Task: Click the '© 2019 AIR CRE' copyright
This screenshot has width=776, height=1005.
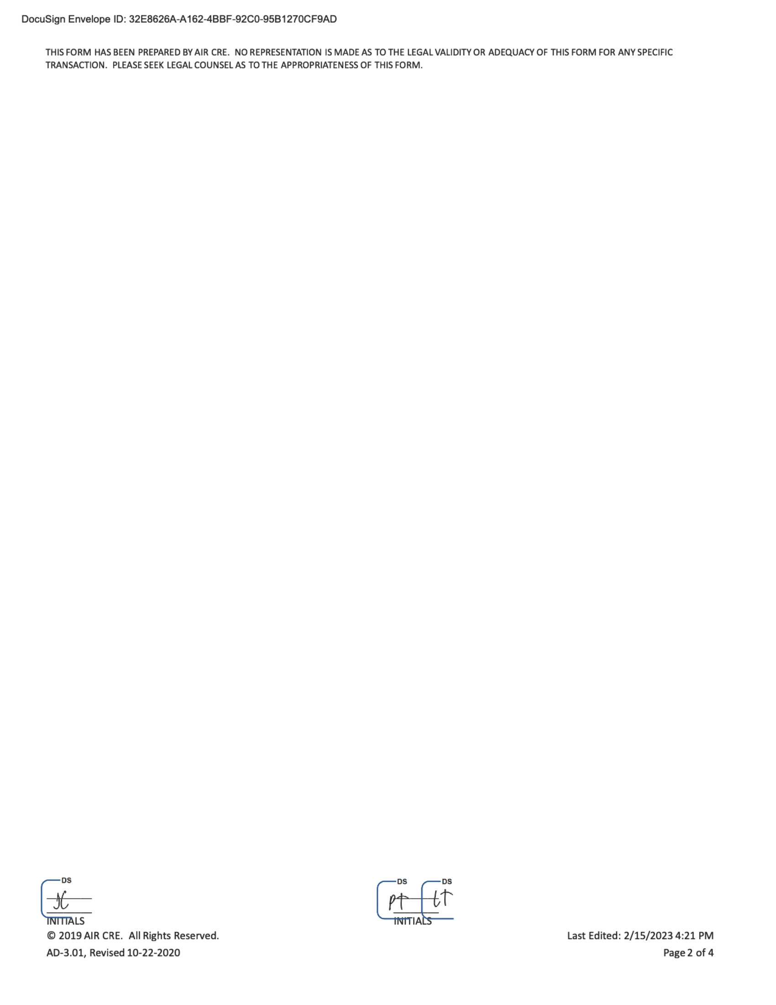Action: [84, 936]
